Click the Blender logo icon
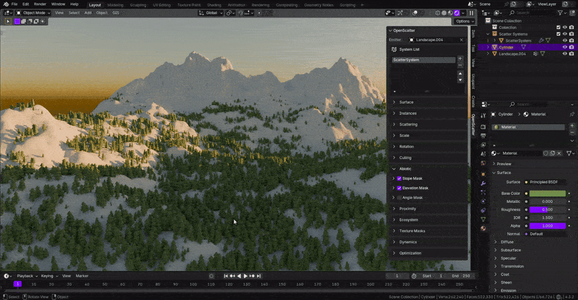 (x=6, y=4)
